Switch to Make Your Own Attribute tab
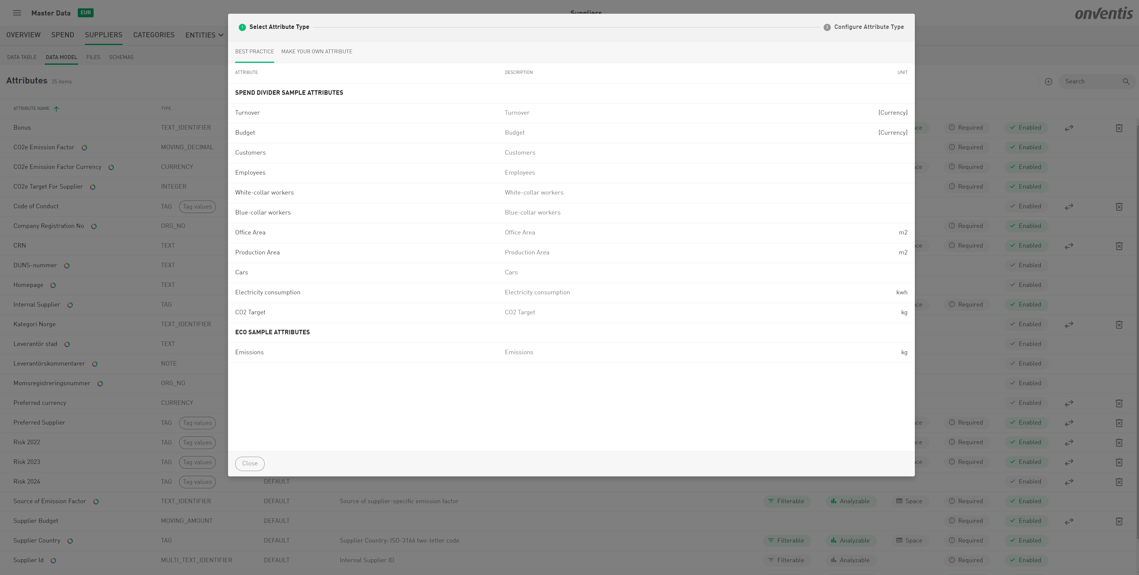The height and width of the screenshot is (575, 1139). coord(317,52)
